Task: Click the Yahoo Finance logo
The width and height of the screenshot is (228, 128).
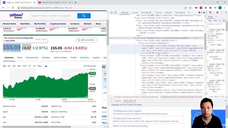Action: 16,16
